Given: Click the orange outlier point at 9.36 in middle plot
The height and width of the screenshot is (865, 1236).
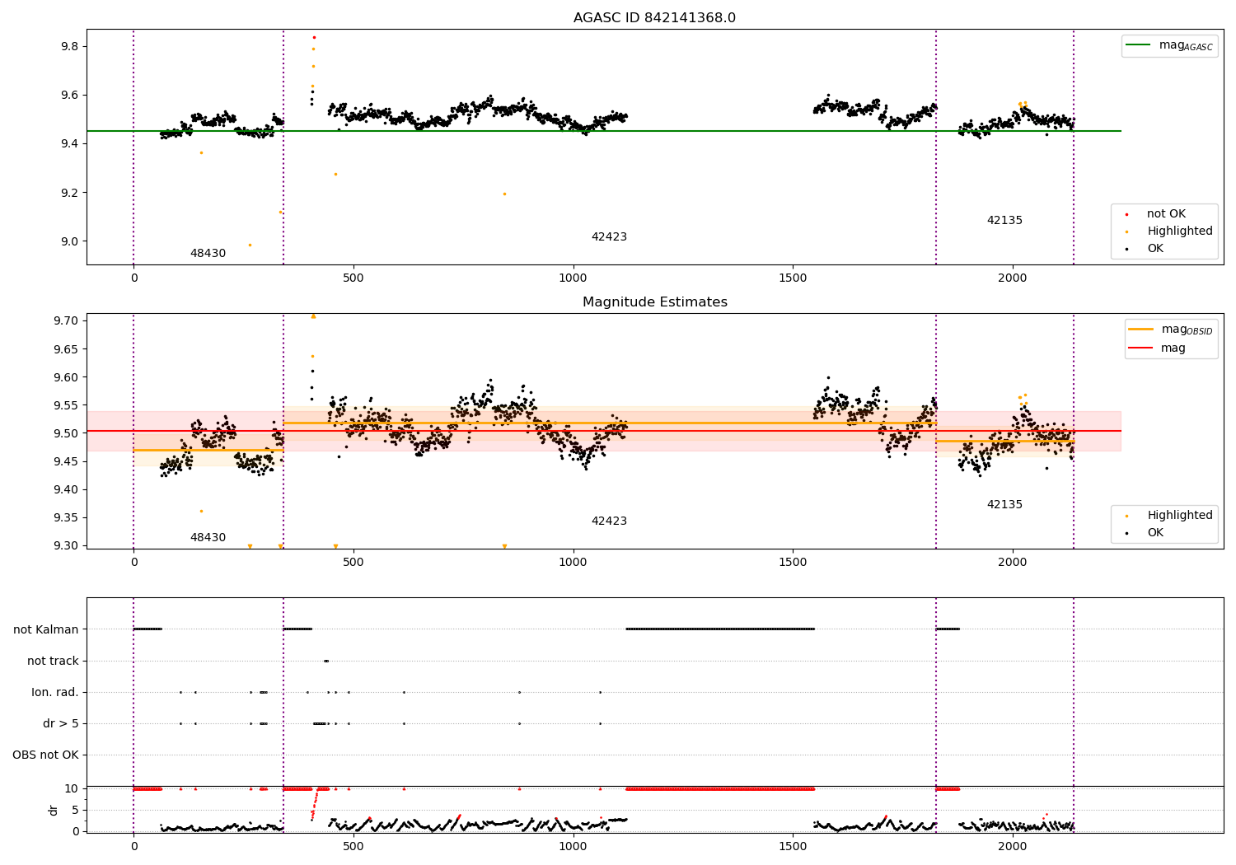Looking at the screenshot, I should click(x=201, y=512).
